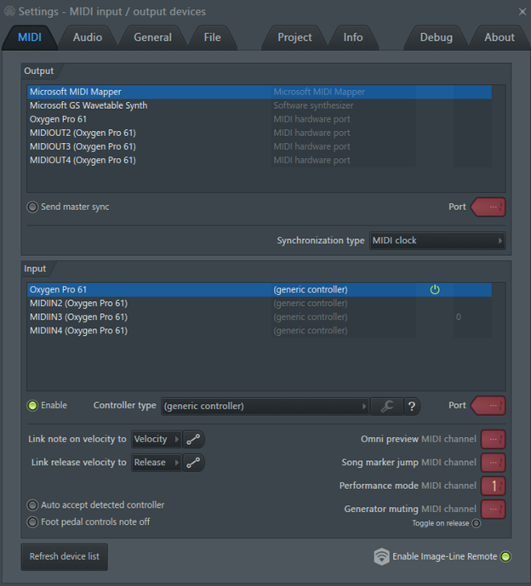Click Generator muting MIDI channel box
This screenshot has width=531, height=586.
[493, 509]
